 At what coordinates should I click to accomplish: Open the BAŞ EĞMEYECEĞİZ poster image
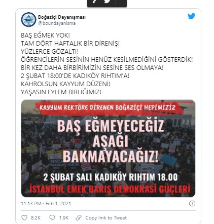[108, 148]
